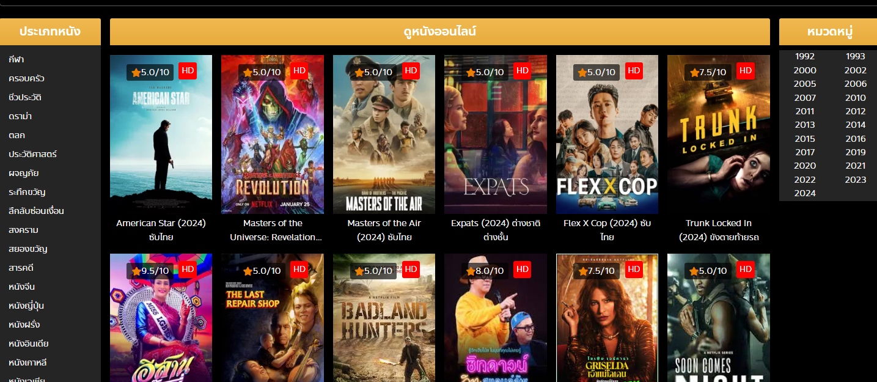This screenshot has width=877, height=382.
Task: Open the Badland Hunters movie poster
Action: (x=384, y=318)
